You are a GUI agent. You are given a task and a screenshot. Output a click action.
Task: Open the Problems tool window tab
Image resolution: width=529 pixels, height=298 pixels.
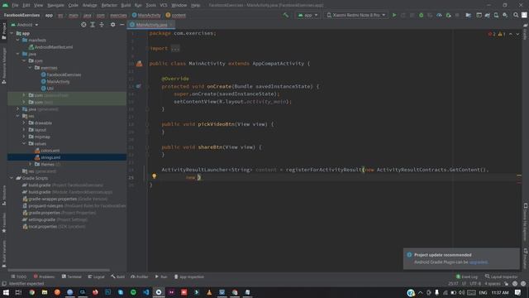(44, 276)
